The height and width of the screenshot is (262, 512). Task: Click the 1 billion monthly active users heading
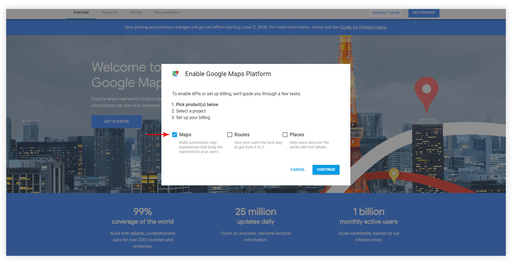point(368,216)
